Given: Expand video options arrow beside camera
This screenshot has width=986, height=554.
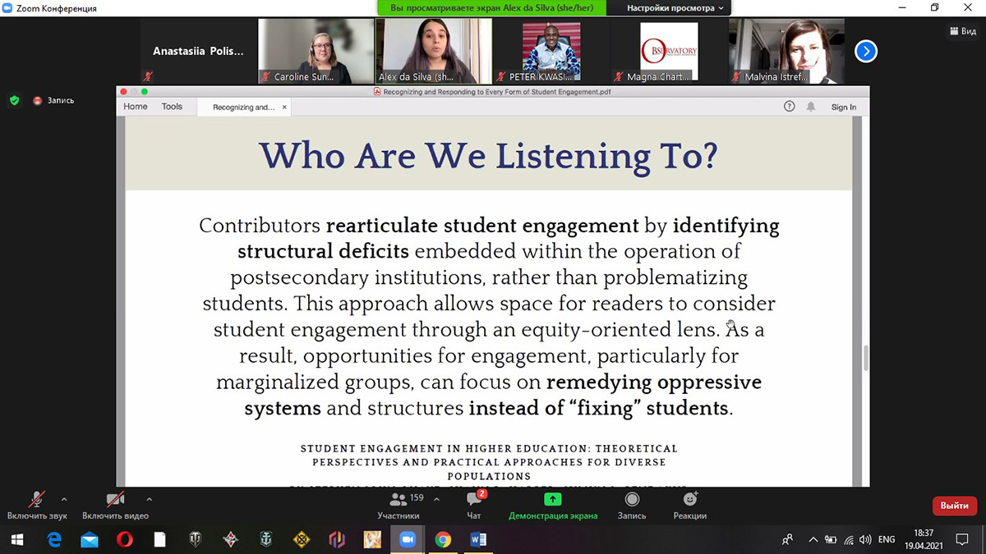Looking at the screenshot, I should (x=149, y=498).
